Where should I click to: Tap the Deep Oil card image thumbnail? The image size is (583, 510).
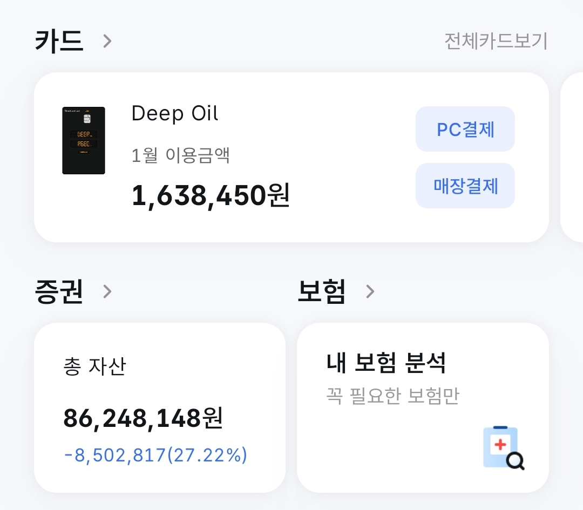[84, 140]
